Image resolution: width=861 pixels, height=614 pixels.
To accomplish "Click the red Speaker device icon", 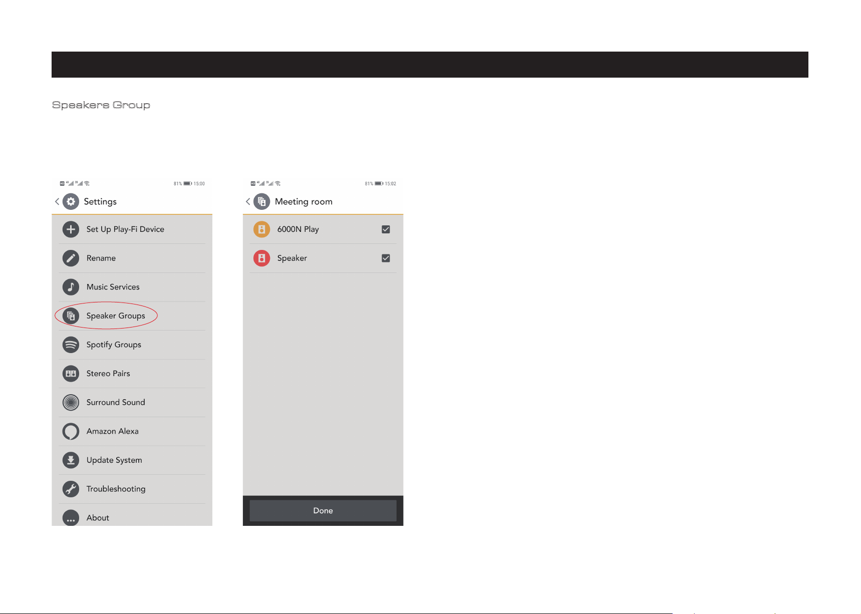I will [261, 258].
